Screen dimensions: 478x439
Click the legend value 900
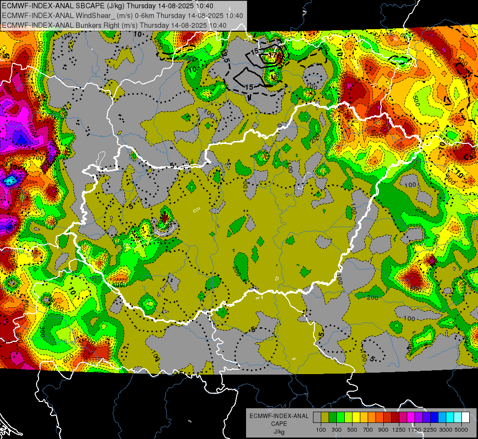click(383, 430)
